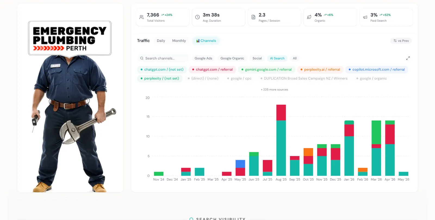
Task: Switch to the Monthly traffic tab
Action: click(179, 41)
